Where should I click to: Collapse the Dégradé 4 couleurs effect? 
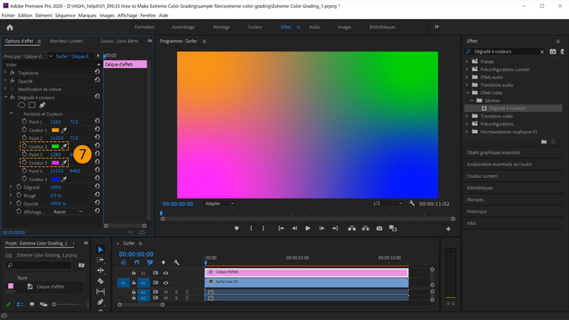pyautogui.click(x=6, y=97)
